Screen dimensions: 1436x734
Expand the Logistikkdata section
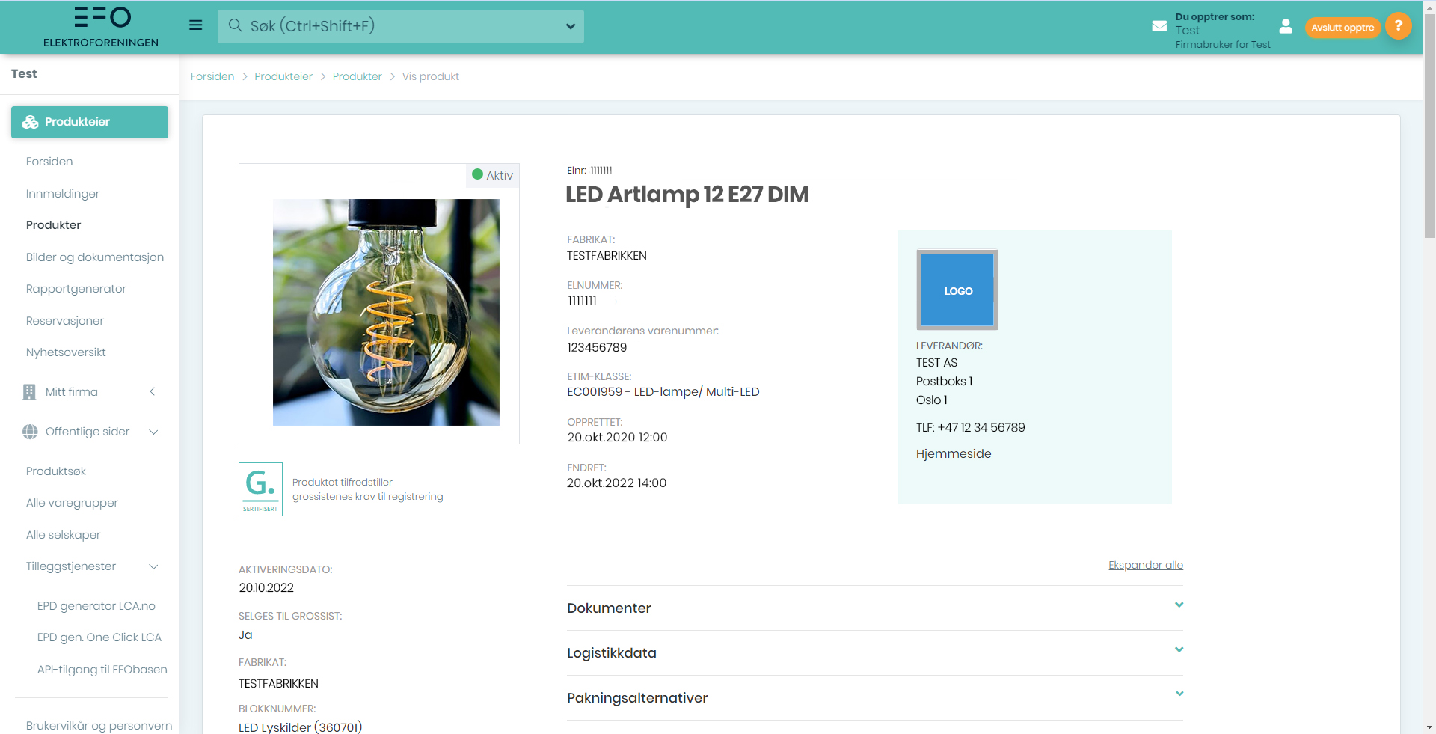1179,650
